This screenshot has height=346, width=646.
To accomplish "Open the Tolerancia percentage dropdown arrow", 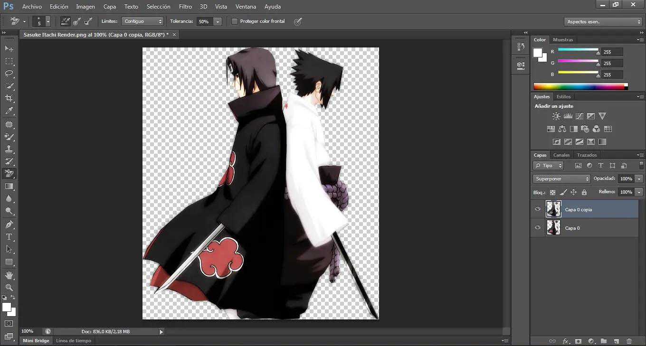I will coord(218,22).
